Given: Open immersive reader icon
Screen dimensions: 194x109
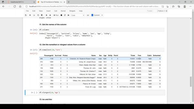Looking at the screenshot, I should 162,6.
